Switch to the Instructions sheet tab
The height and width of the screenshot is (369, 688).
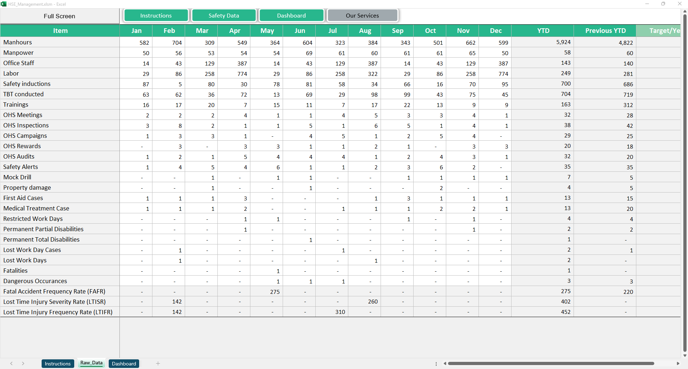click(58, 364)
